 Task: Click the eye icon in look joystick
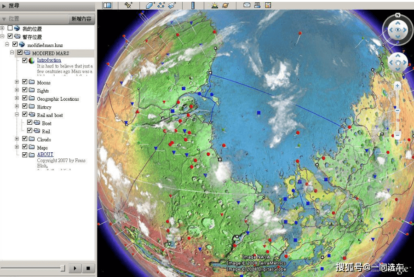(x=397, y=30)
